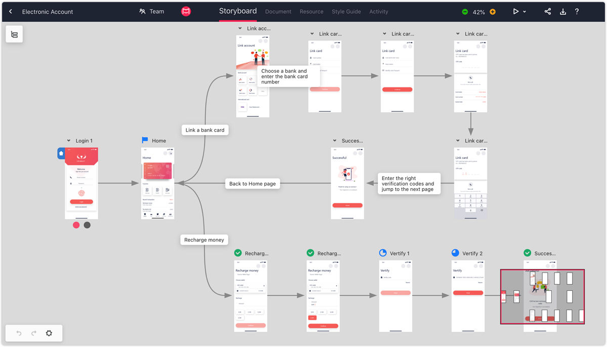Open the help question mark icon
Image resolution: width=607 pixels, height=347 pixels.
pos(577,12)
